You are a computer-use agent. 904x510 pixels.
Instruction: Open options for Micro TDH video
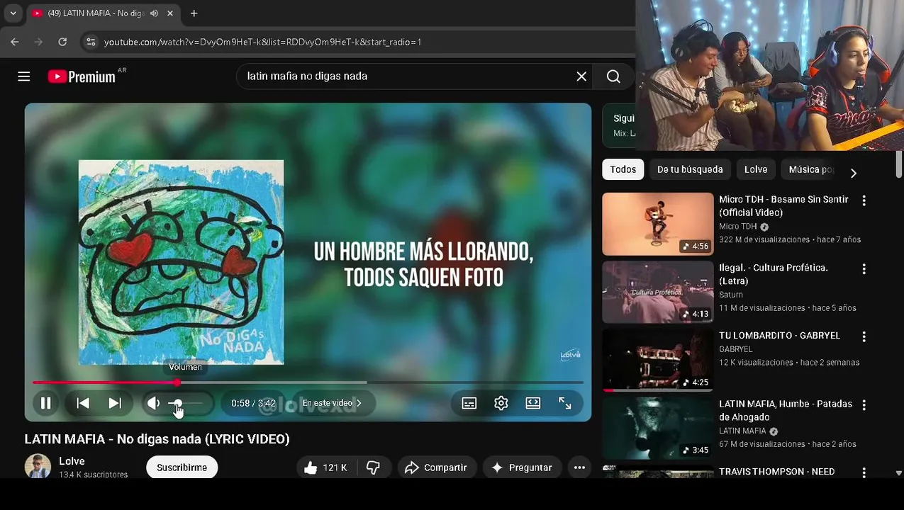pos(864,201)
